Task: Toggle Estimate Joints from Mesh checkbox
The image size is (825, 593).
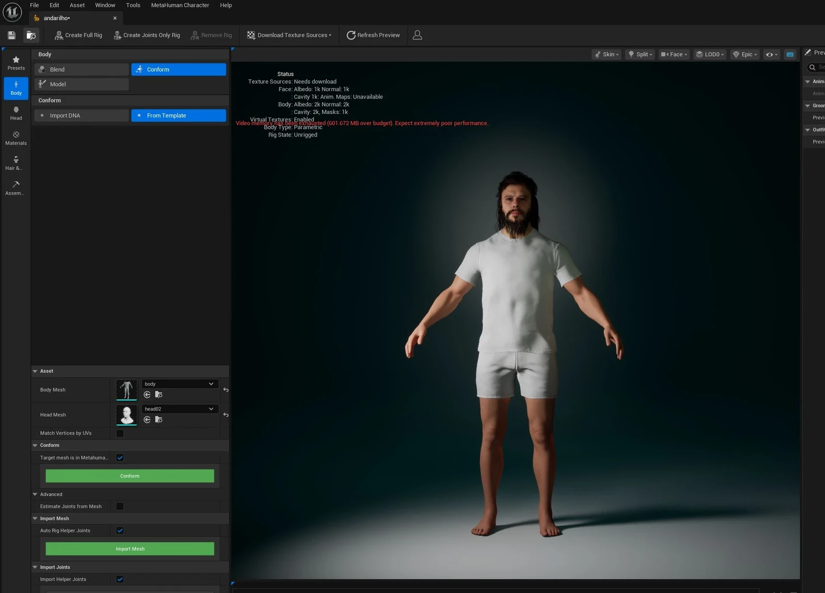Action: pos(120,506)
